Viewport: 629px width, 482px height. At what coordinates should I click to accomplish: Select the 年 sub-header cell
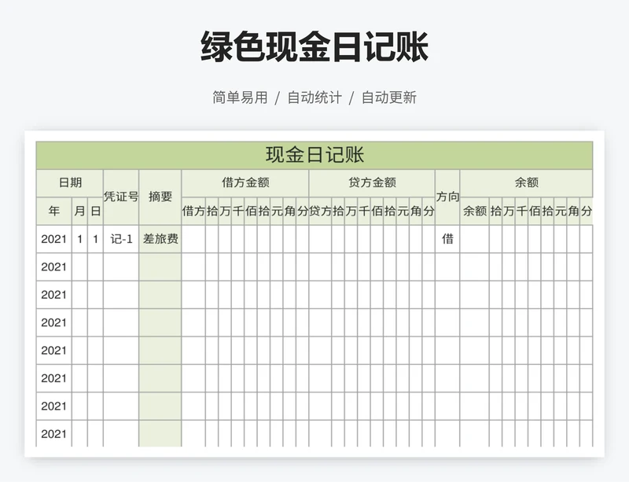click(x=54, y=211)
